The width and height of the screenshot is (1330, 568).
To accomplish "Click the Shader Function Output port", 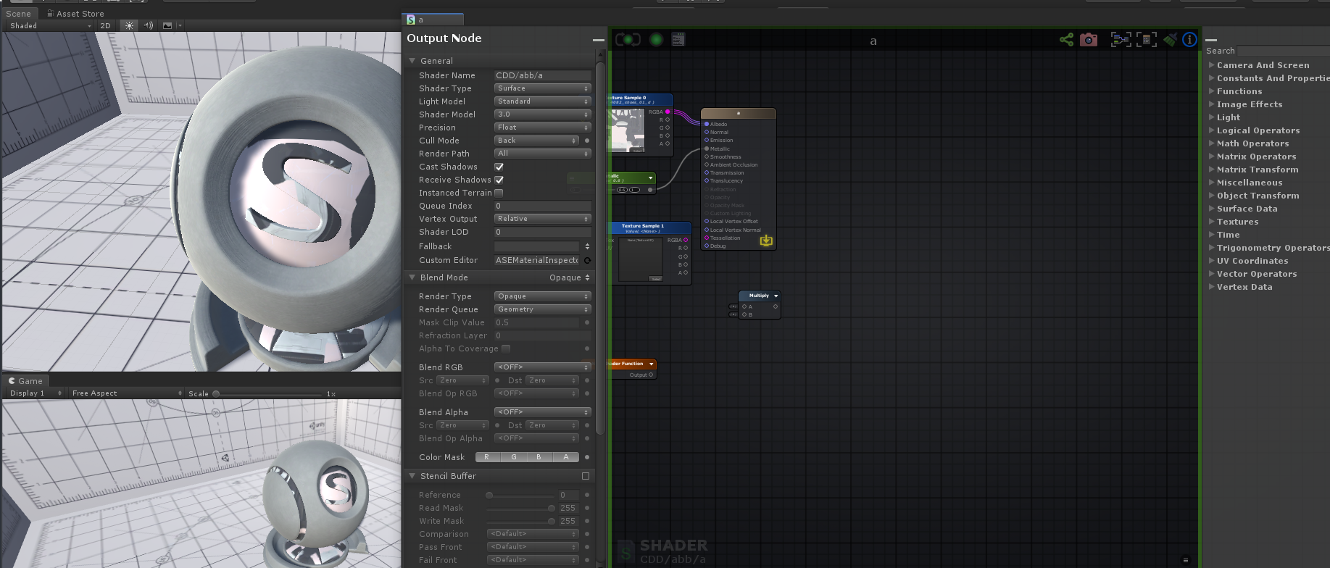I will [651, 375].
